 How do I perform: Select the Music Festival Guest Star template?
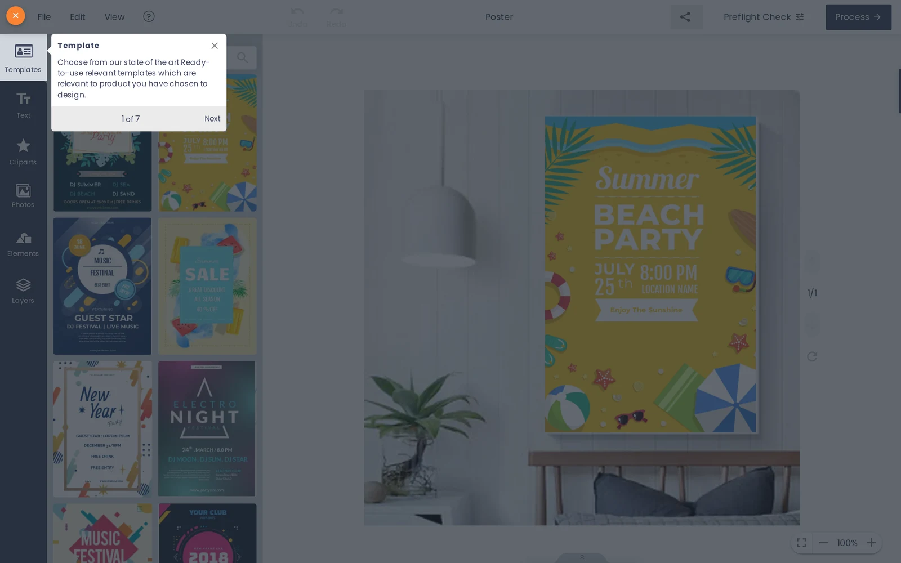102,286
